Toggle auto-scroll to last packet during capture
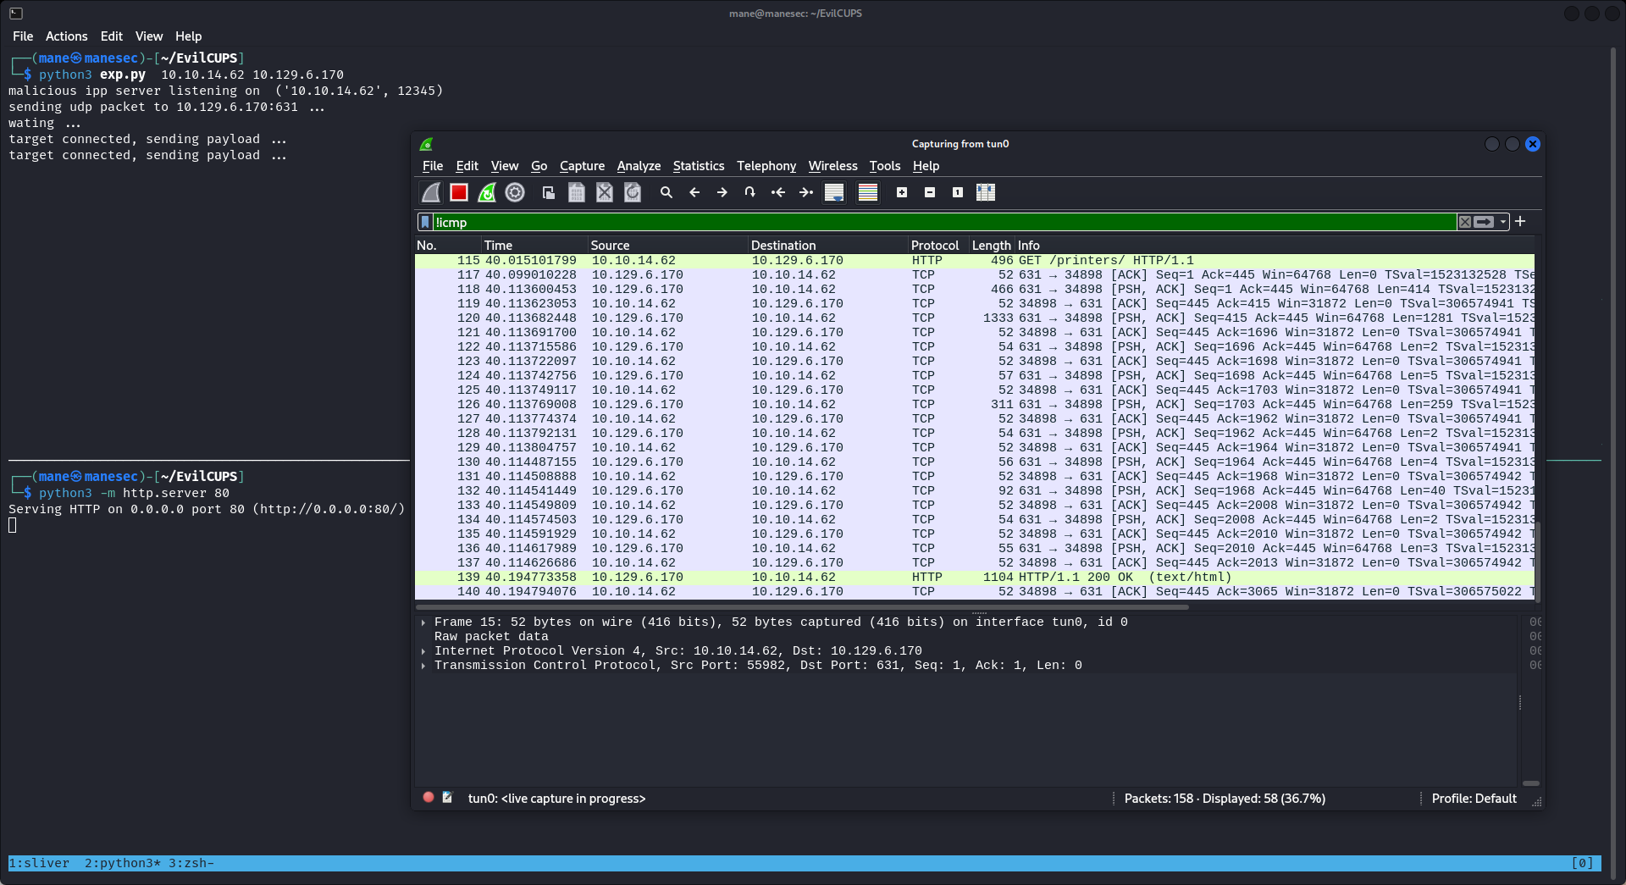This screenshot has width=1626, height=885. pos(834,193)
